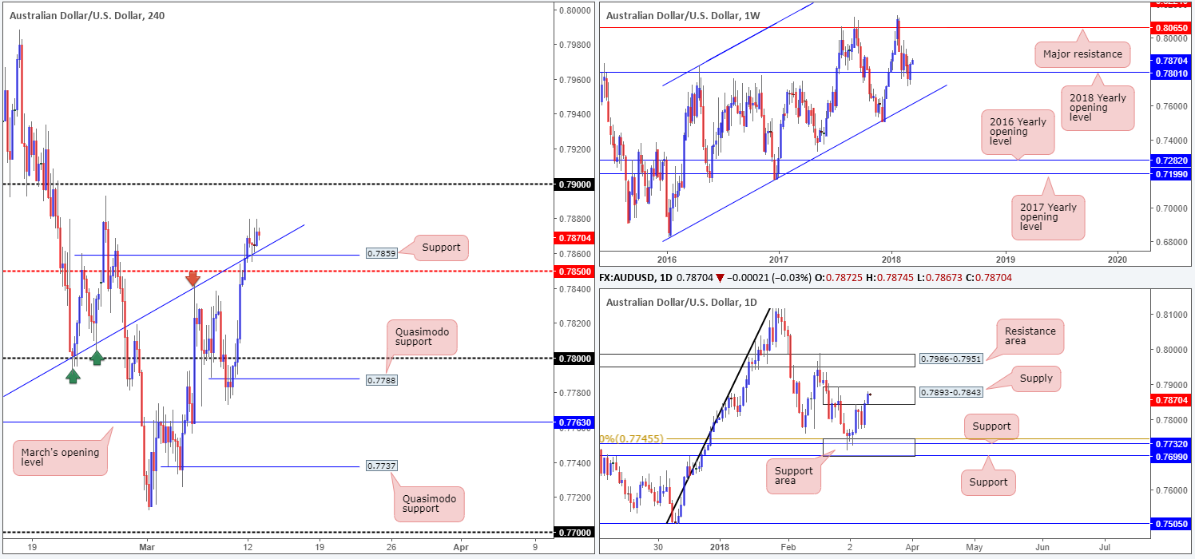
Task: Click '2019' on weekly time axis
Action: click(1006, 260)
